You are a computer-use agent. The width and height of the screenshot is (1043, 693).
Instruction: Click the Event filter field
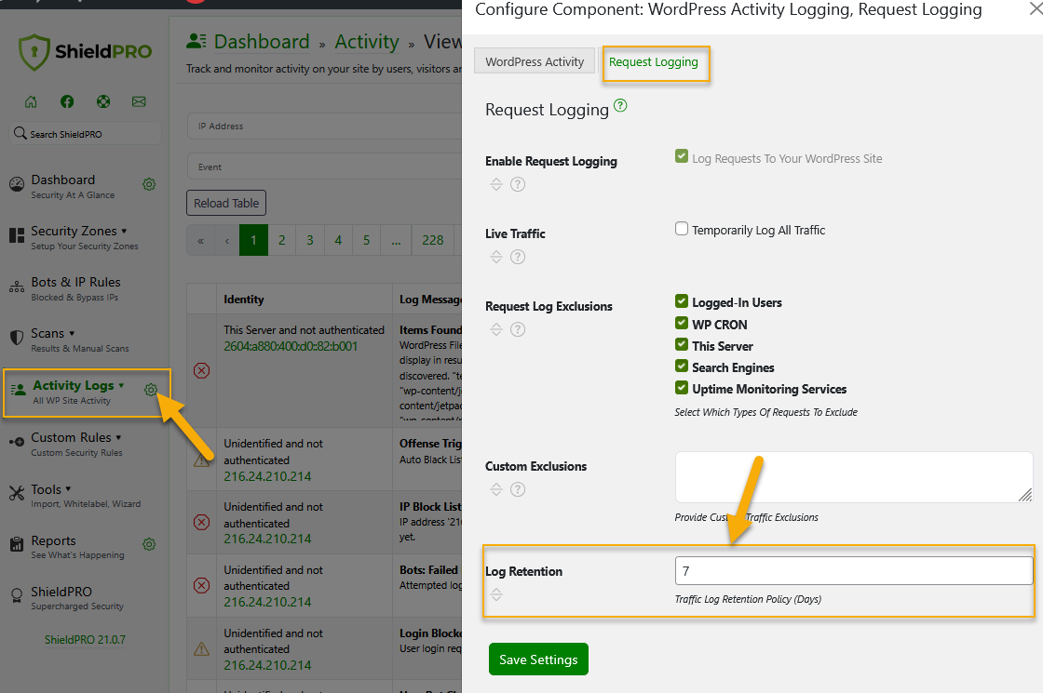[x=325, y=167]
